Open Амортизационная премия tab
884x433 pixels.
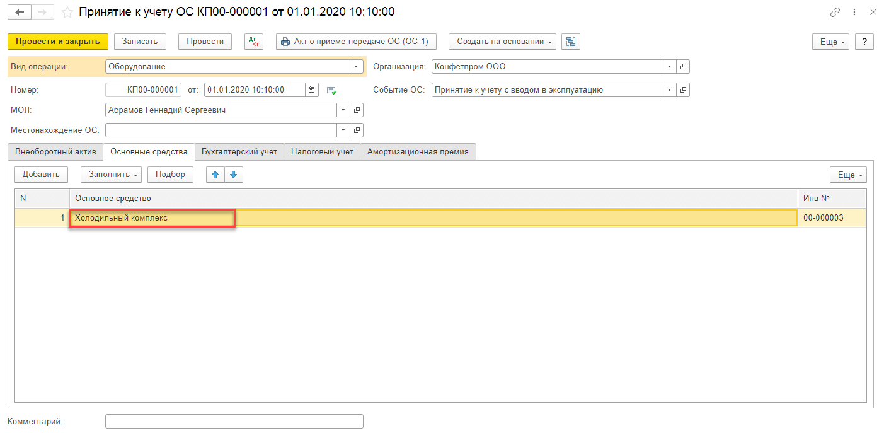click(418, 152)
